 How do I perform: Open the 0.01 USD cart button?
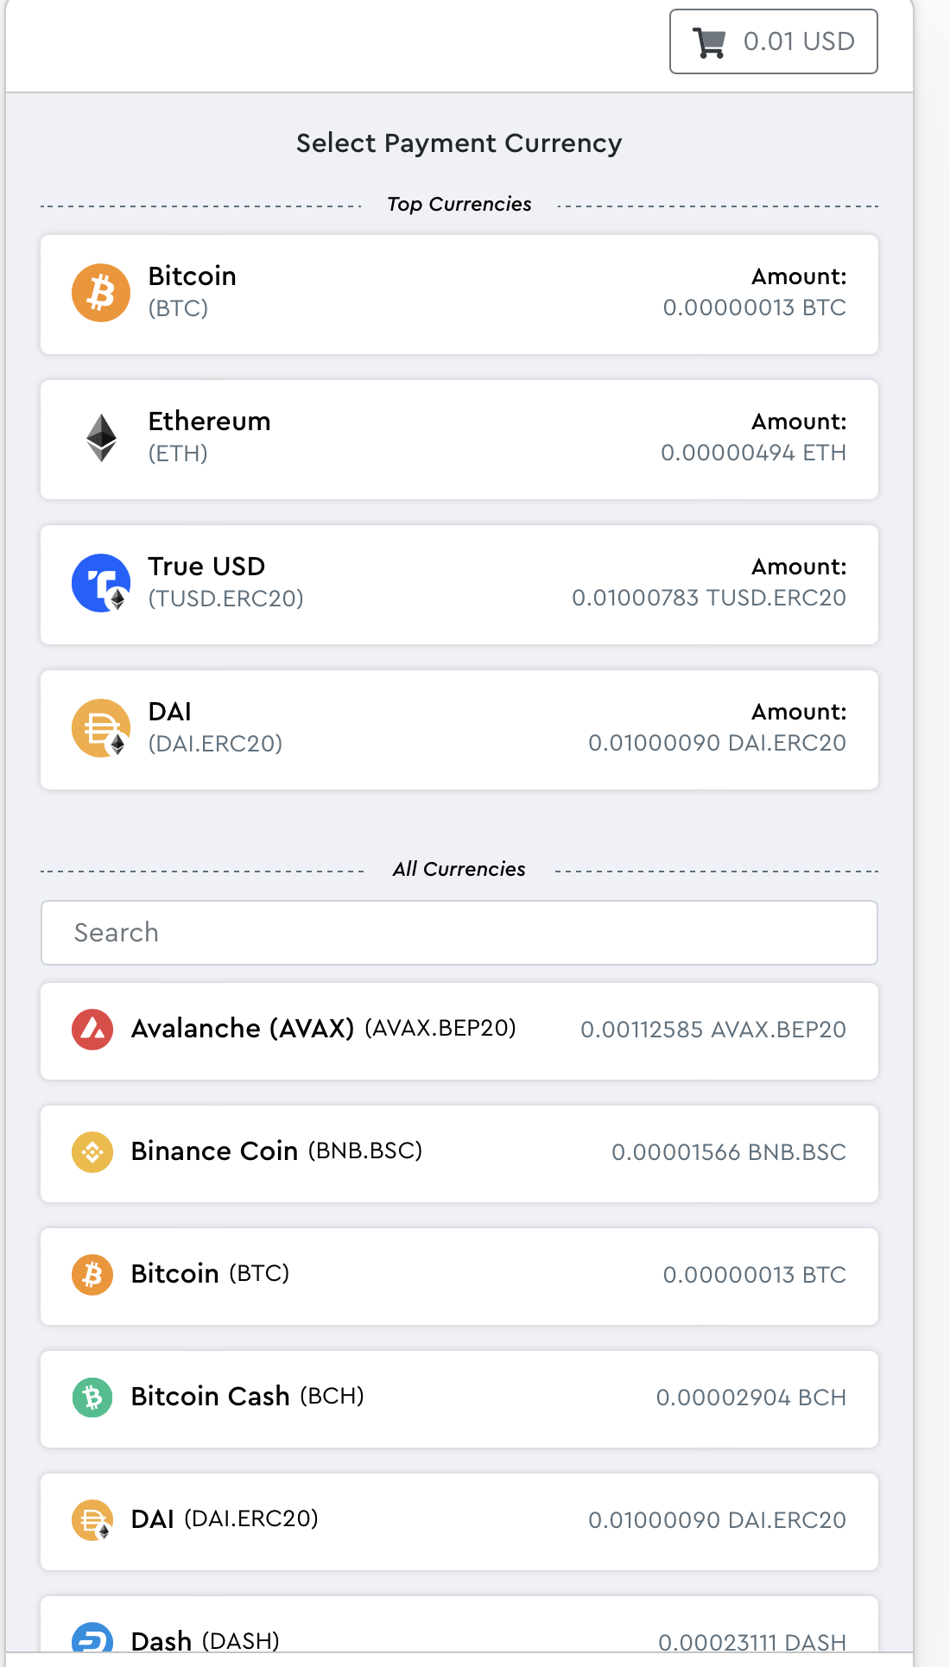(774, 41)
